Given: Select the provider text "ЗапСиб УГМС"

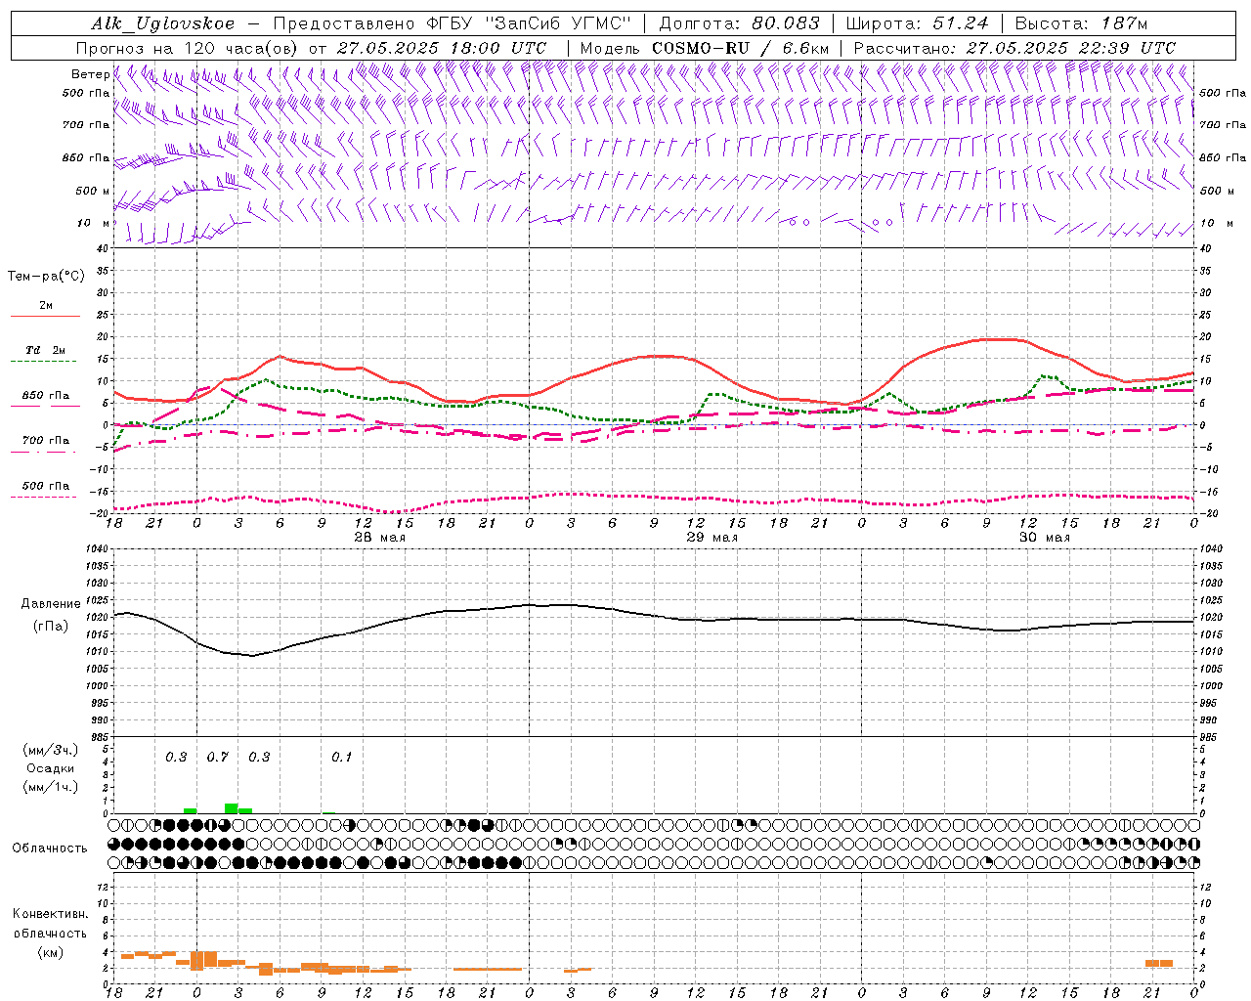Looking at the screenshot, I should [x=559, y=23].
